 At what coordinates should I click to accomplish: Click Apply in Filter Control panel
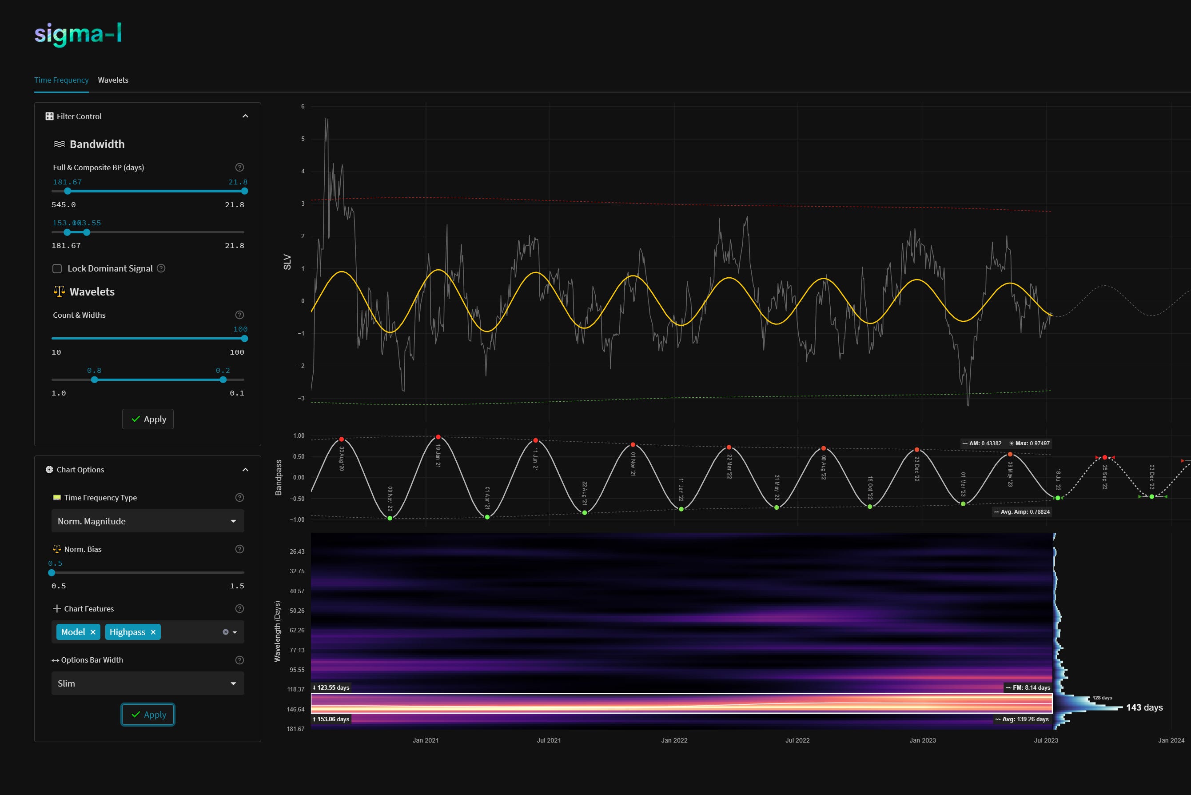(148, 419)
